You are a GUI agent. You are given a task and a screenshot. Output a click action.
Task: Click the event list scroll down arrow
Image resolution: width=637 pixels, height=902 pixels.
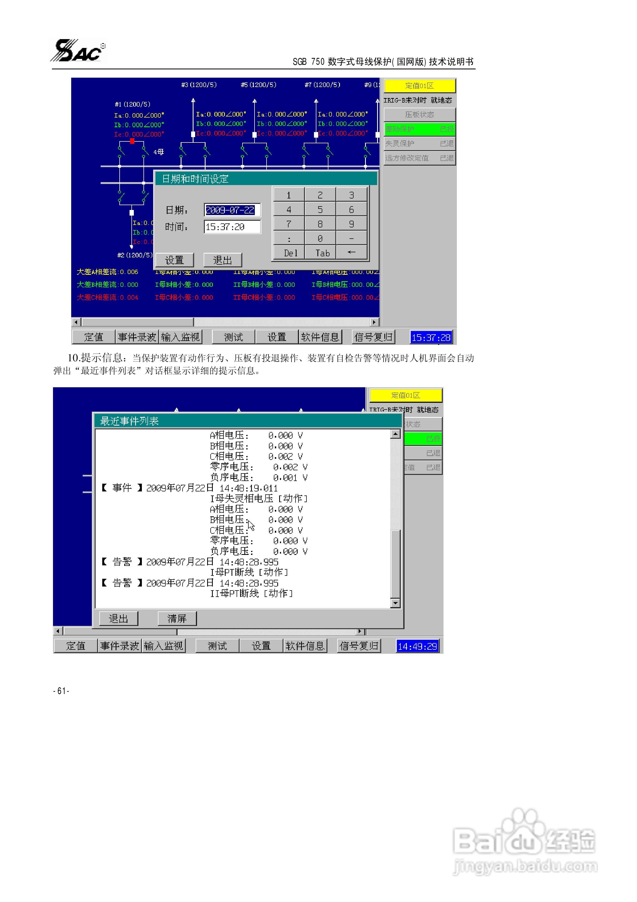(x=396, y=603)
